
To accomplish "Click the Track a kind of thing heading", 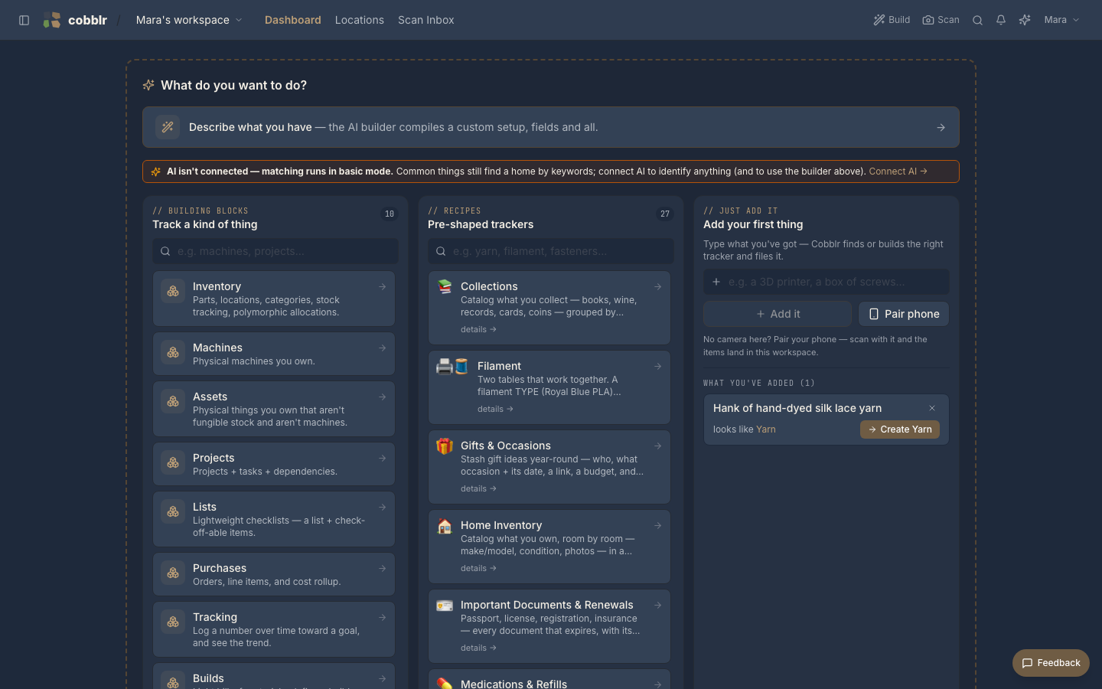I will (204, 224).
